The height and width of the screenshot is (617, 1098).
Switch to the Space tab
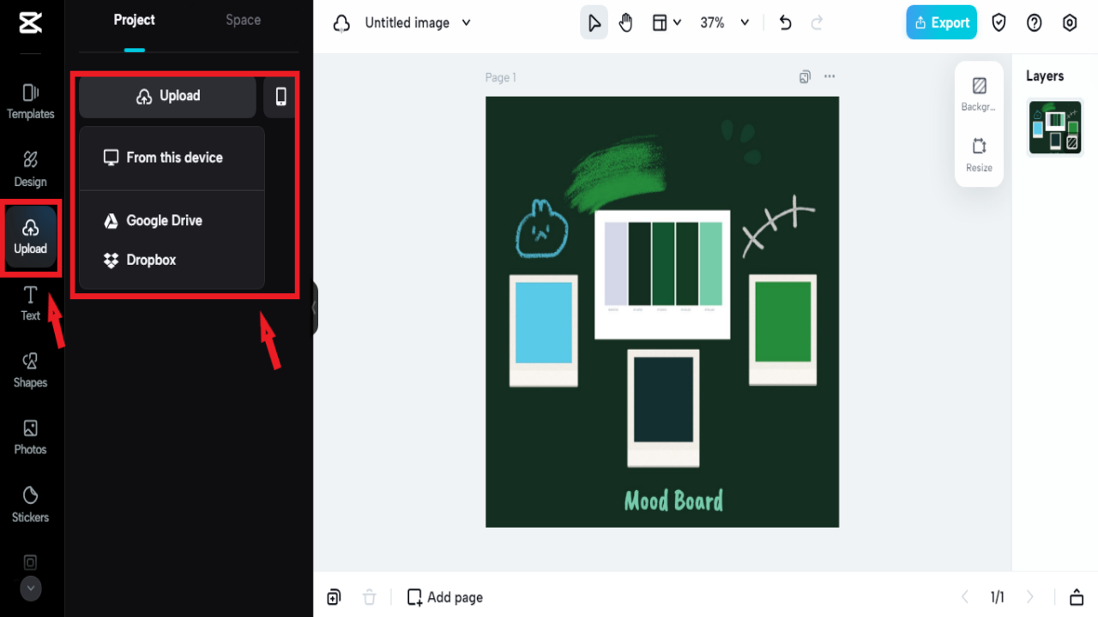pos(243,19)
